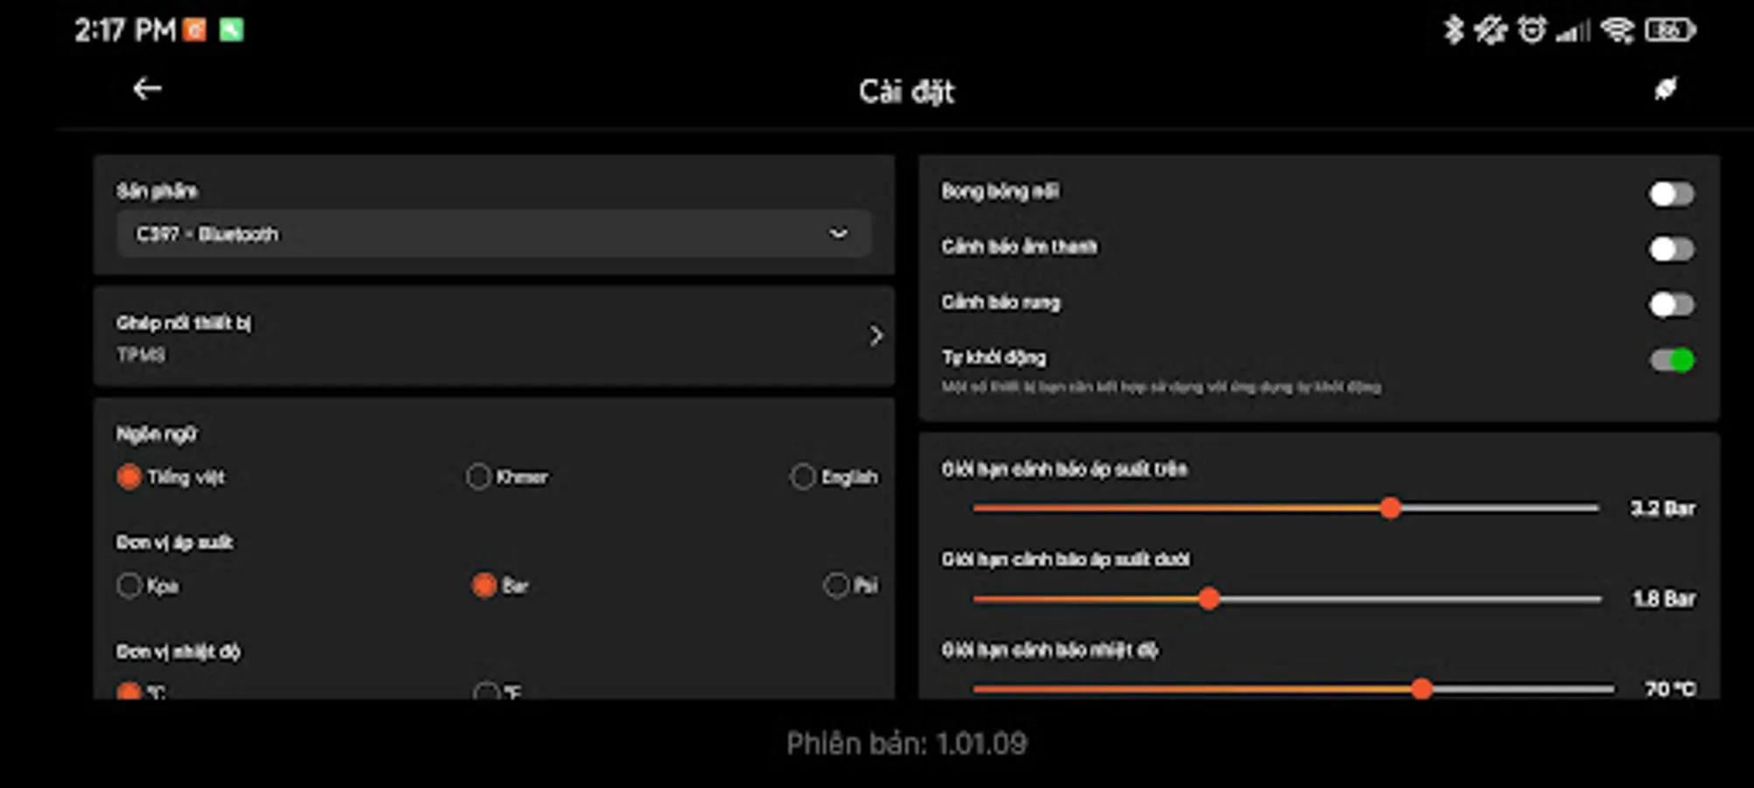Image resolution: width=1754 pixels, height=788 pixels.
Task: Select English as the language
Action: coord(803,476)
